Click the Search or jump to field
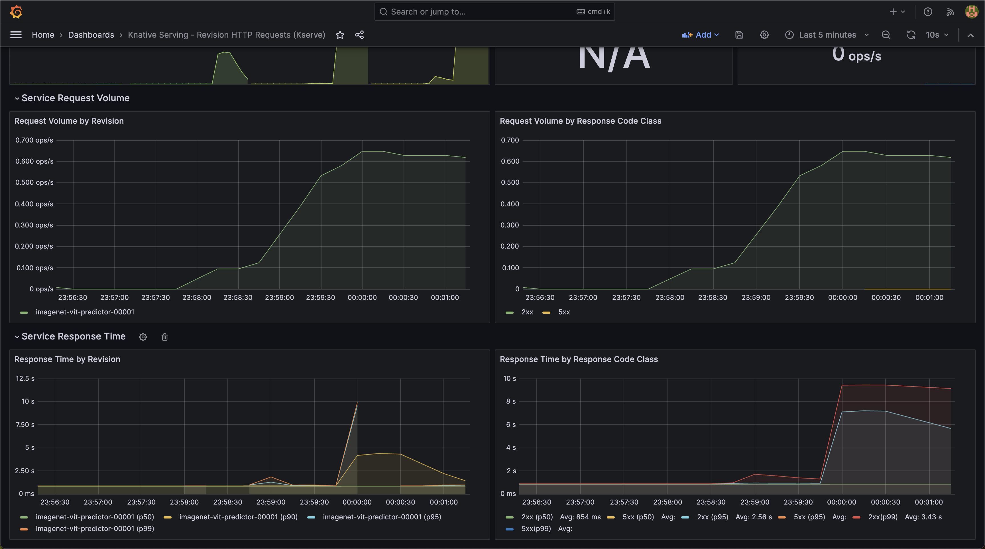Viewport: 985px width, 549px height. pyautogui.click(x=478, y=11)
